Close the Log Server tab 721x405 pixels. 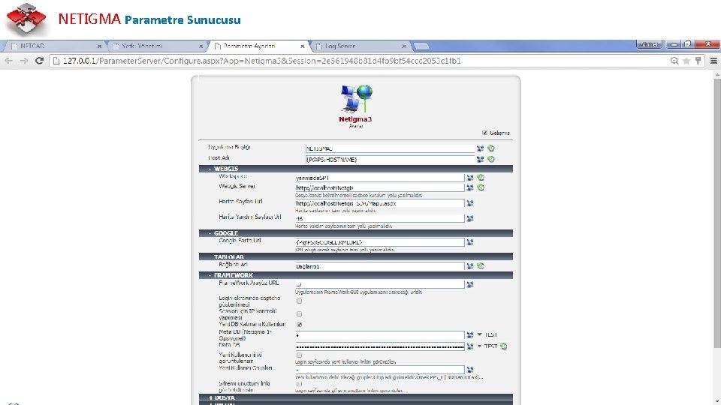click(404, 46)
